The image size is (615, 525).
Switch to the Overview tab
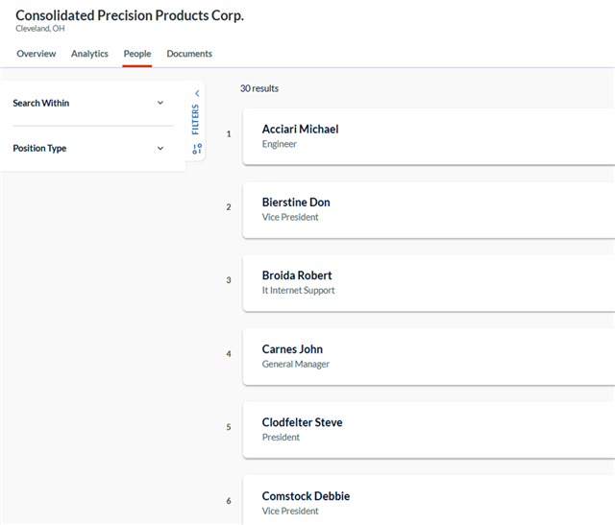(x=36, y=54)
